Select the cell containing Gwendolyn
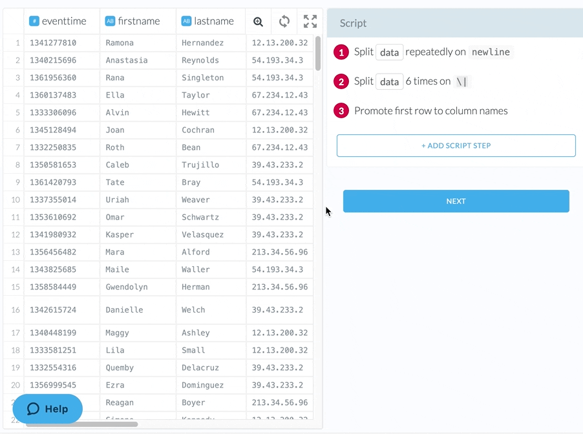This screenshot has height=434, width=583. coord(127,287)
